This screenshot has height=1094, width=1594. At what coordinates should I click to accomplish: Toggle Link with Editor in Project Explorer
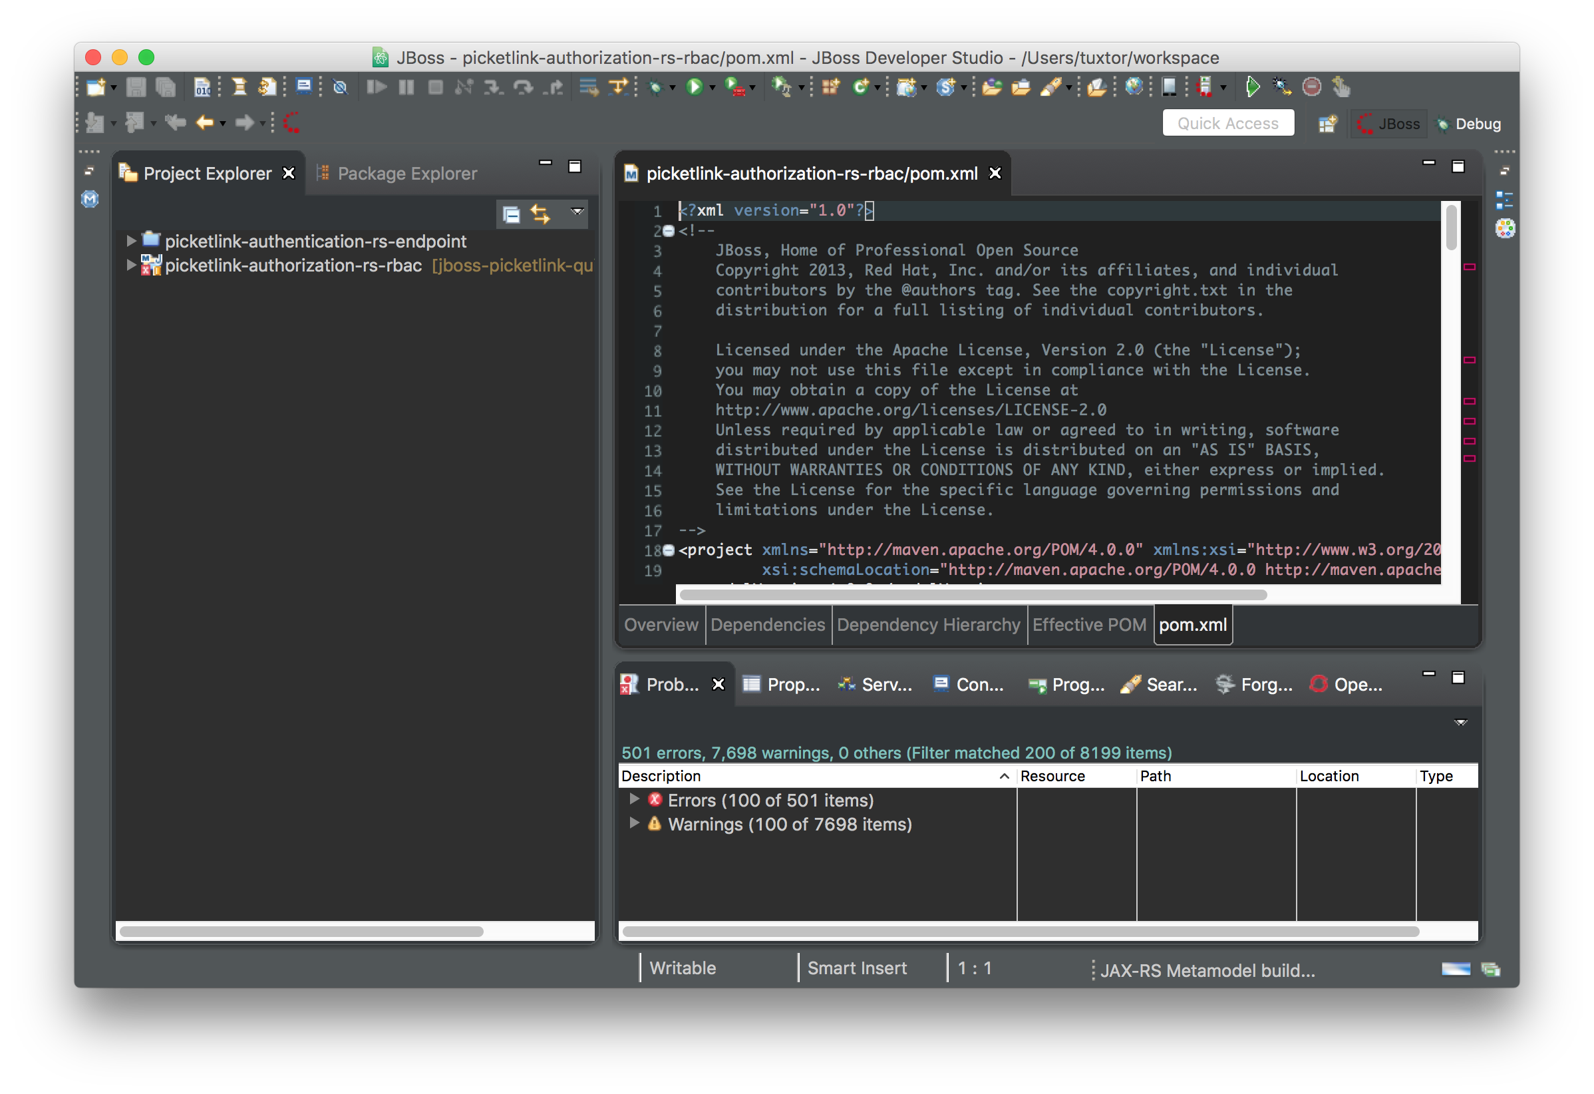pos(540,215)
